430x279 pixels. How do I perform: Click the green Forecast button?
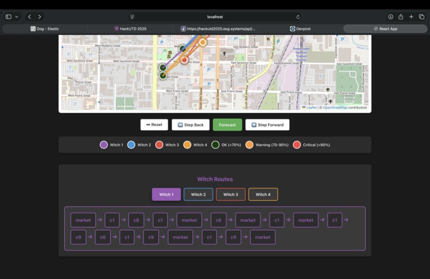227,124
